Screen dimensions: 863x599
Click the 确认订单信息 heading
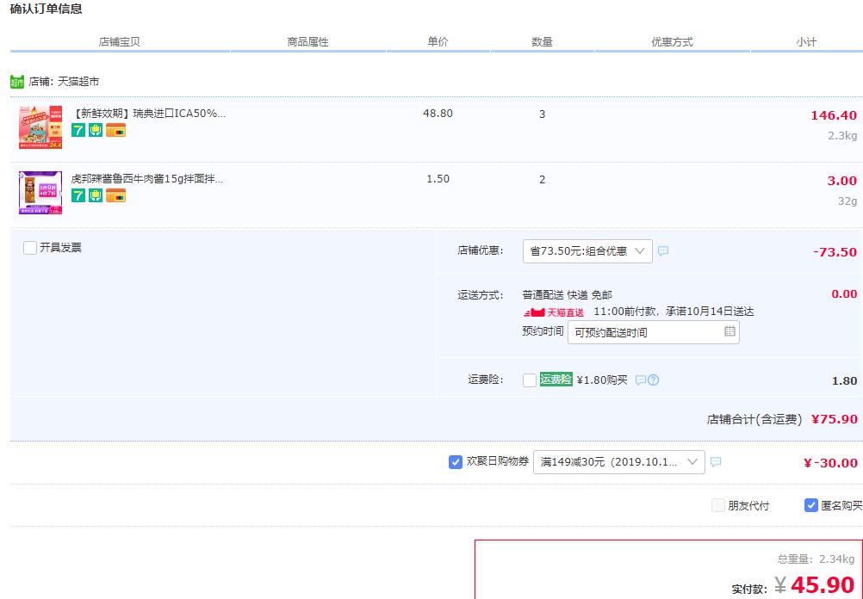[x=47, y=9]
